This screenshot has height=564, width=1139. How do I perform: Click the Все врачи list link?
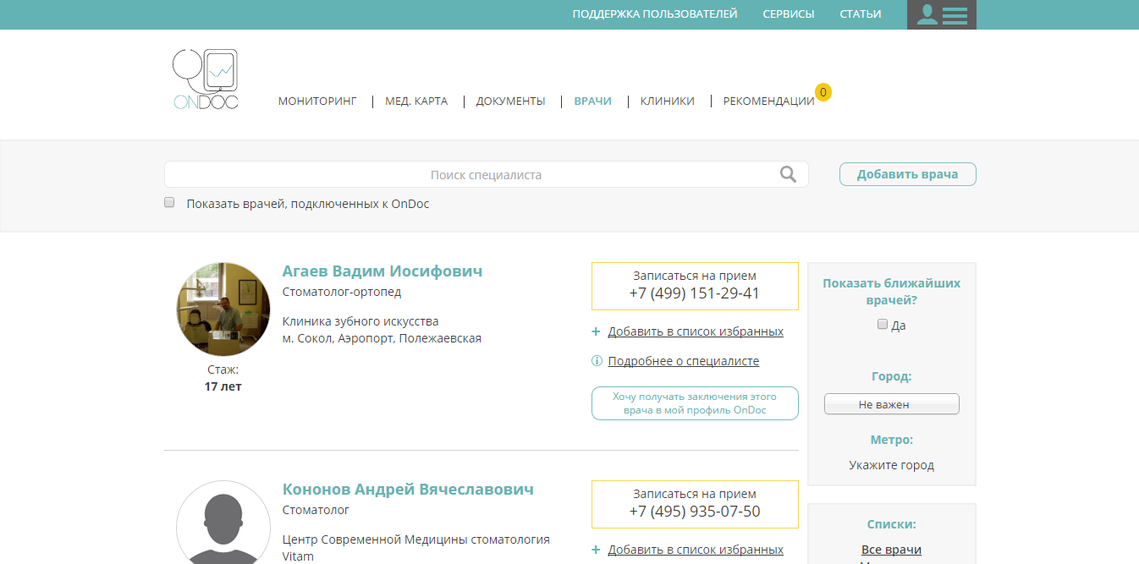891,550
